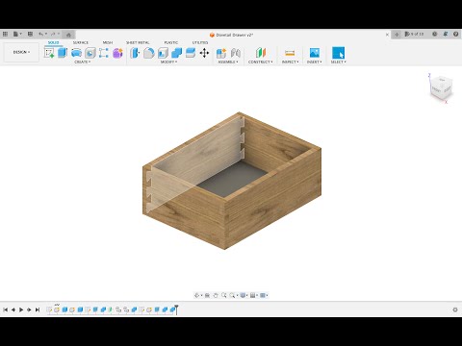Select the Create Form purple icon
The height and width of the screenshot is (346, 462).
pyautogui.click(x=117, y=53)
